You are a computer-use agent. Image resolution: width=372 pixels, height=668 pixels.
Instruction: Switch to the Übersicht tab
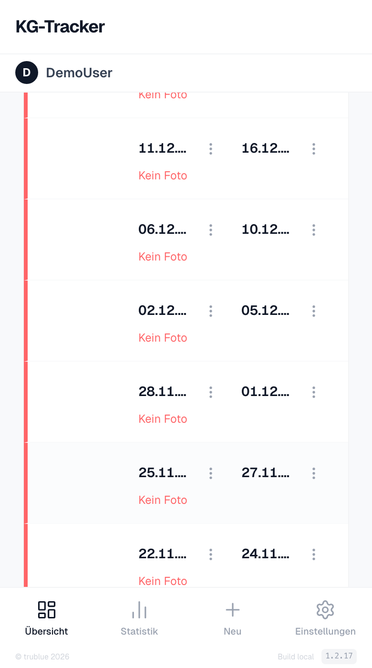click(x=46, y=618)
